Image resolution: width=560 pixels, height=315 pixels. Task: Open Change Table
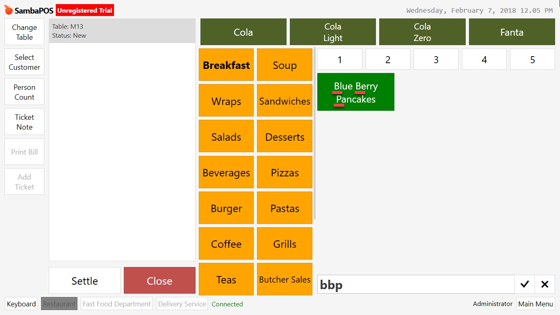coord(24,32)
